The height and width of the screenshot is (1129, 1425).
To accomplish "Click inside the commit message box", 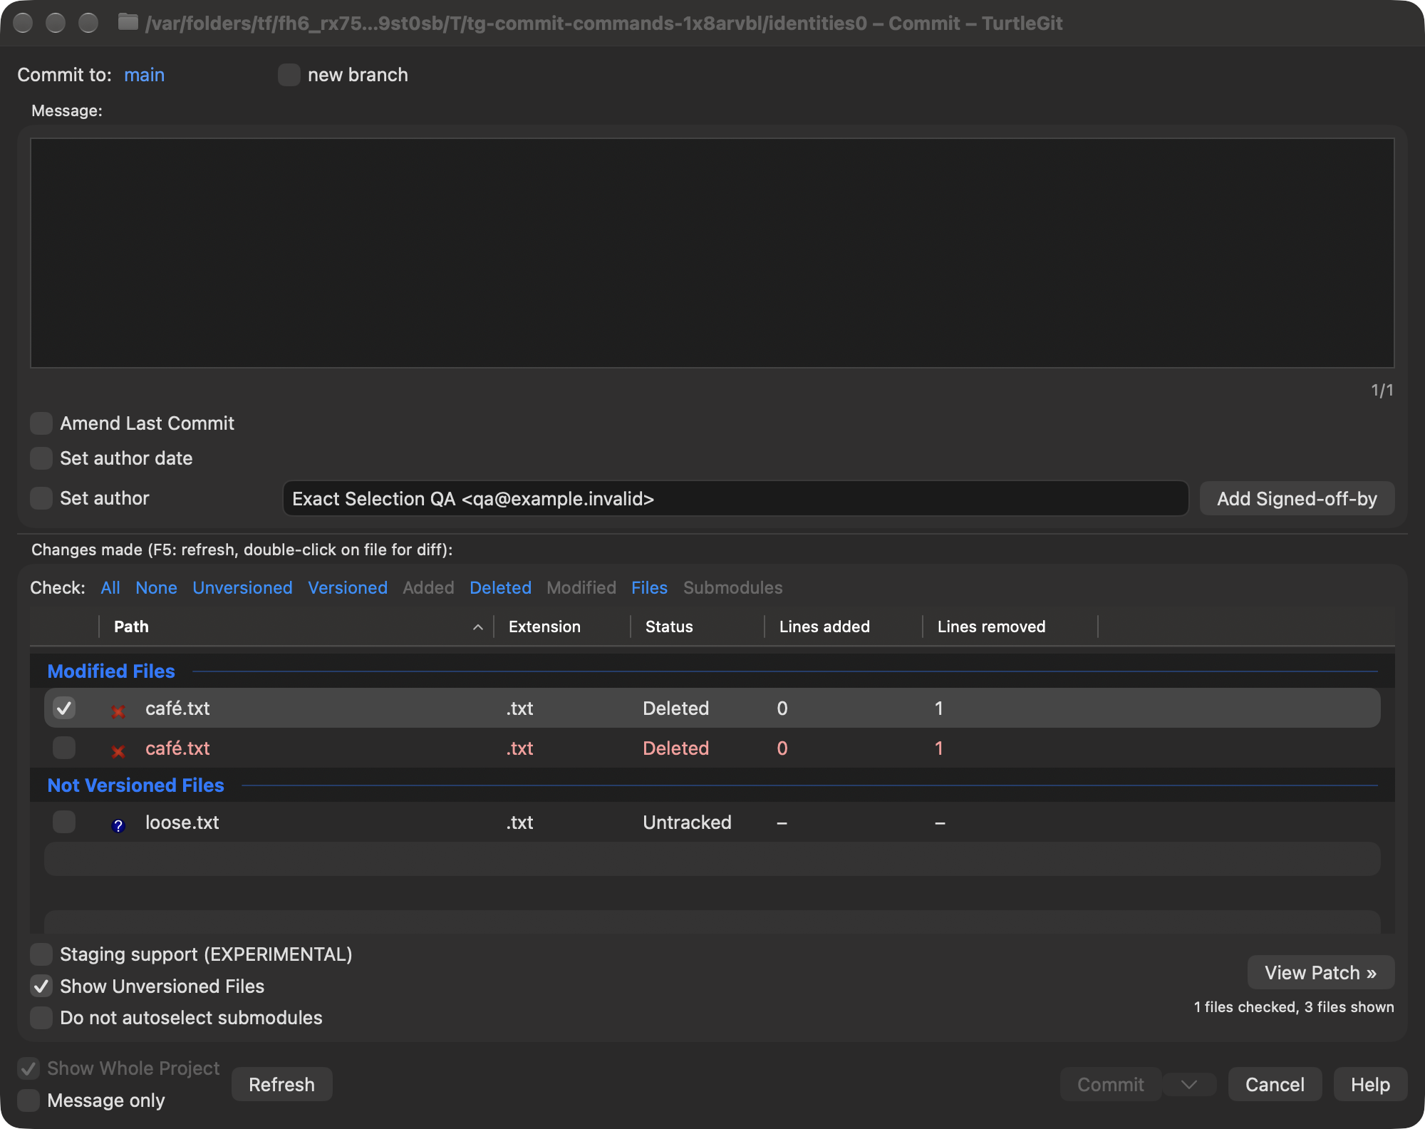I will point(712,253).
